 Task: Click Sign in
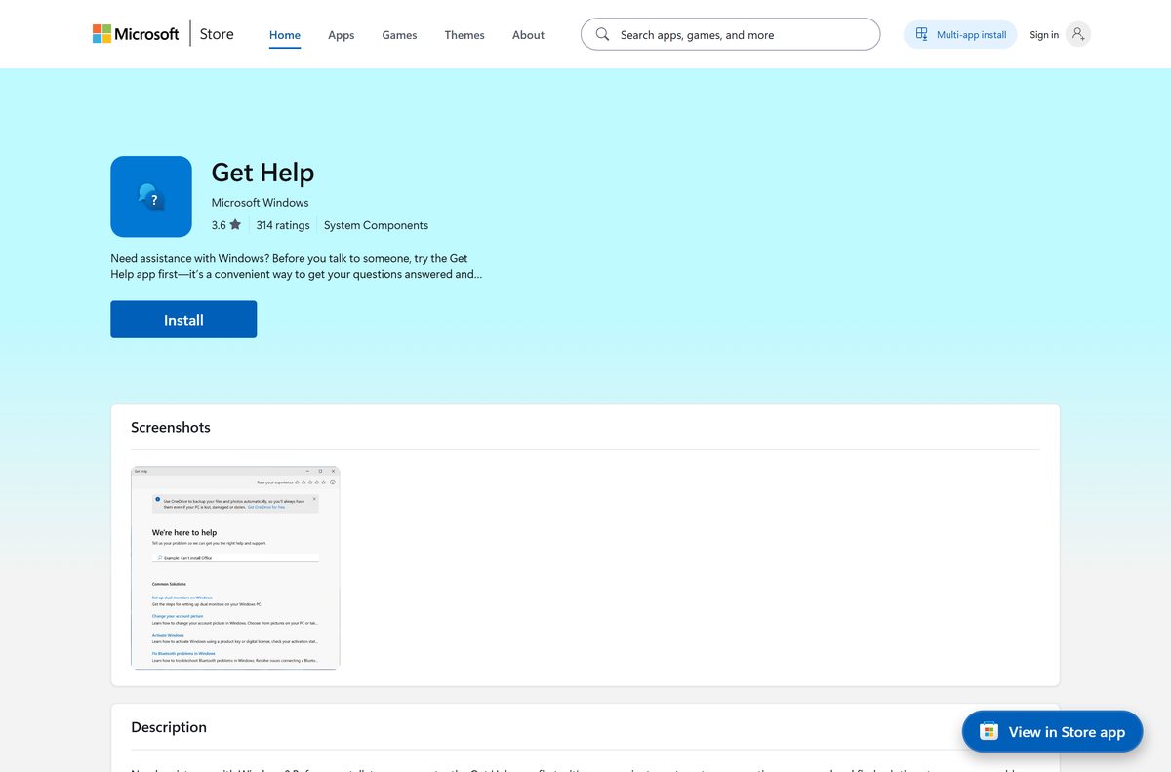click(x=1044, y=35)
